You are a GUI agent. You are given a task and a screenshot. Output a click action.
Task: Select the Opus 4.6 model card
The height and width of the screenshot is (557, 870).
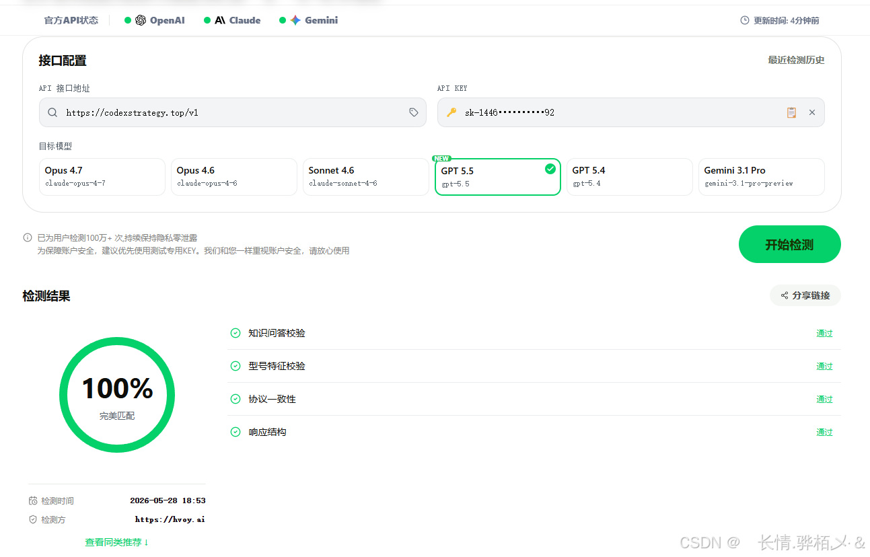(234, 177)
